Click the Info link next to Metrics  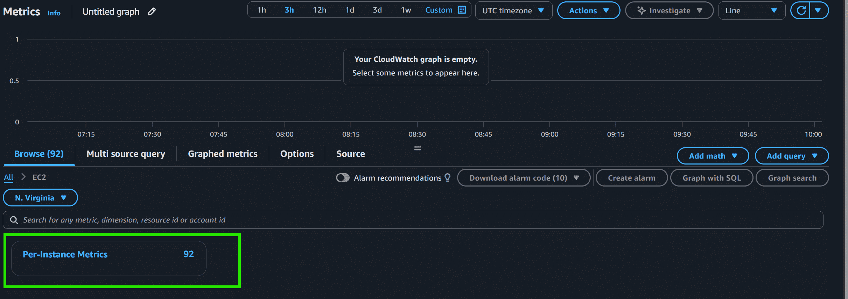(54, 13)
